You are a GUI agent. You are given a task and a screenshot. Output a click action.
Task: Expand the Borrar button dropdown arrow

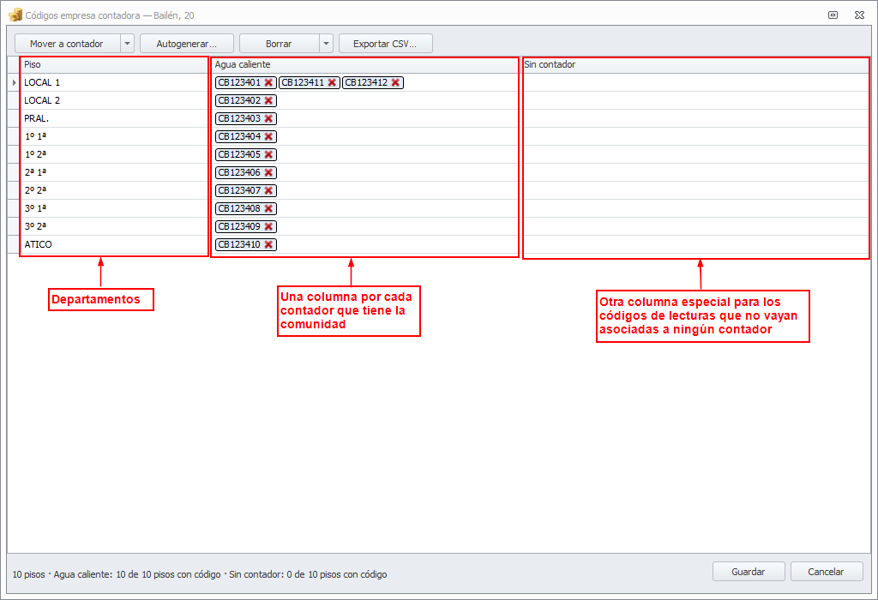coord(326,44)
